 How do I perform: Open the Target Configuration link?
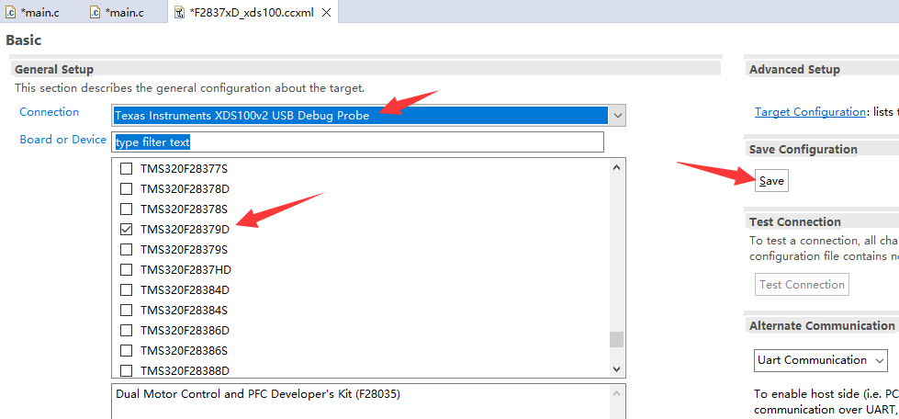809,112
